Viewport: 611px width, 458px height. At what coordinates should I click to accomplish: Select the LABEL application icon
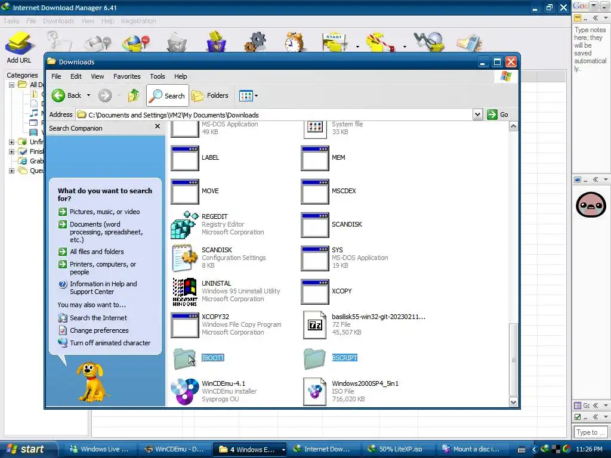point(185,158)
